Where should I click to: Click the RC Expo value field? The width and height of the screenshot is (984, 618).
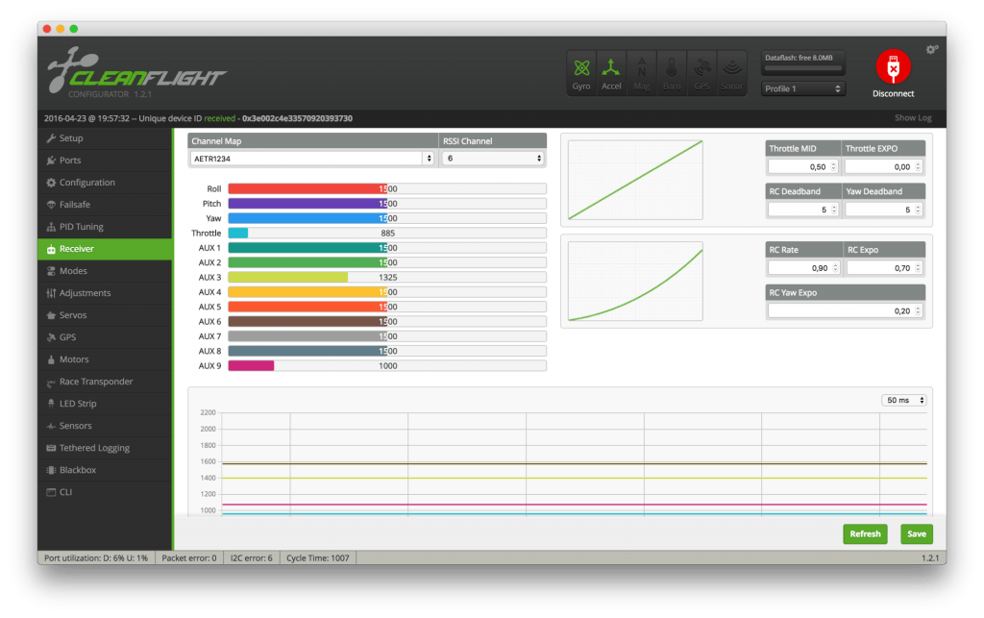[884, 268]
